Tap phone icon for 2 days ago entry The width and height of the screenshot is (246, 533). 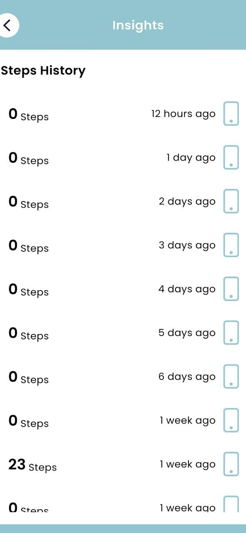[231, 201]
